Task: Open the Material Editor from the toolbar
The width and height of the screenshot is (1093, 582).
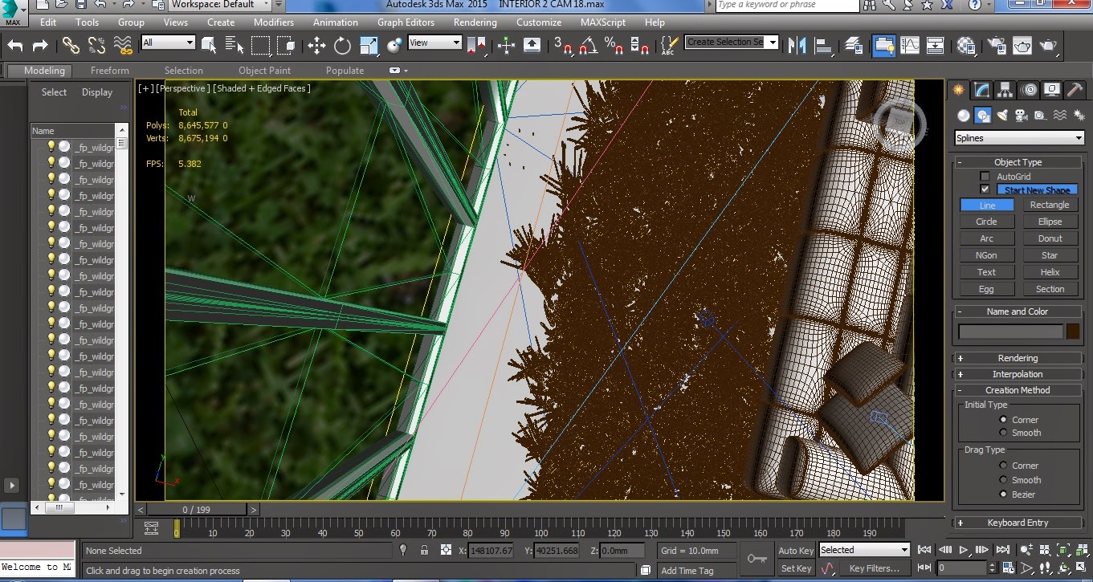Action: (965, 46)
